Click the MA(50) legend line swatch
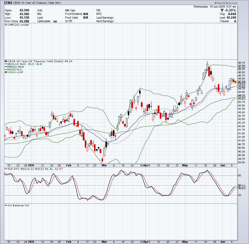 point(6,70)
